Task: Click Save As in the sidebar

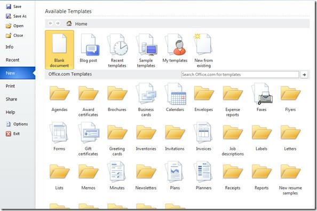Action: (x=16, y=16)
